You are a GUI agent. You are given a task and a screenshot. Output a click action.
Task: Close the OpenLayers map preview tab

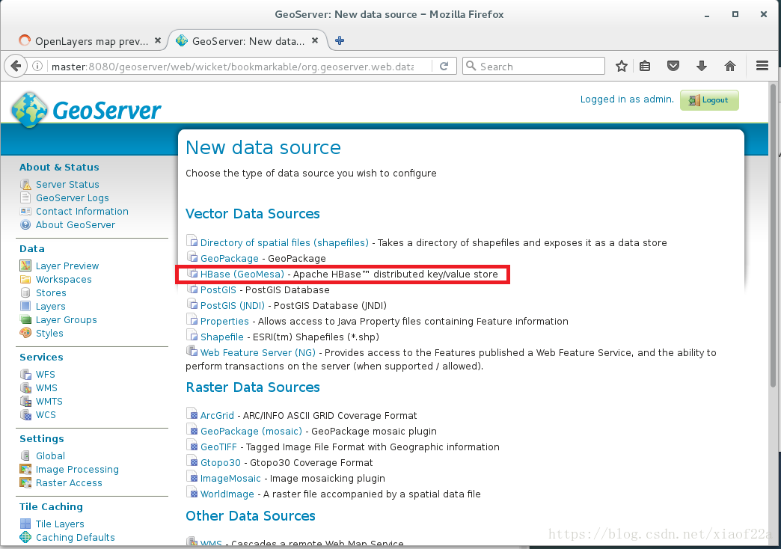tap(157, 40)
